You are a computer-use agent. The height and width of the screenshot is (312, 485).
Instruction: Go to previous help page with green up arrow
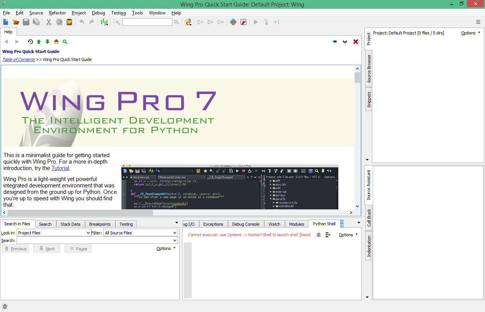[x=39, y=42]
